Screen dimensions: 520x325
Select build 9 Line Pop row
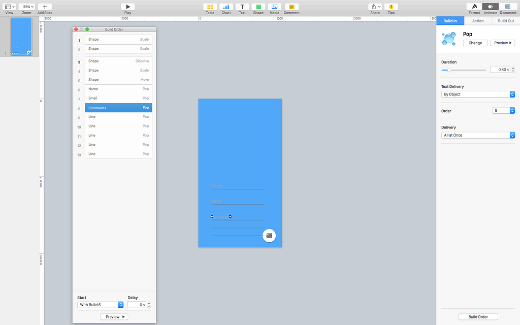(118, 117)
